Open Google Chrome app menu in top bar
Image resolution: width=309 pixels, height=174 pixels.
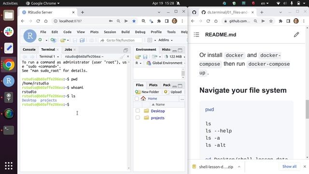click(x=42, y=3)
